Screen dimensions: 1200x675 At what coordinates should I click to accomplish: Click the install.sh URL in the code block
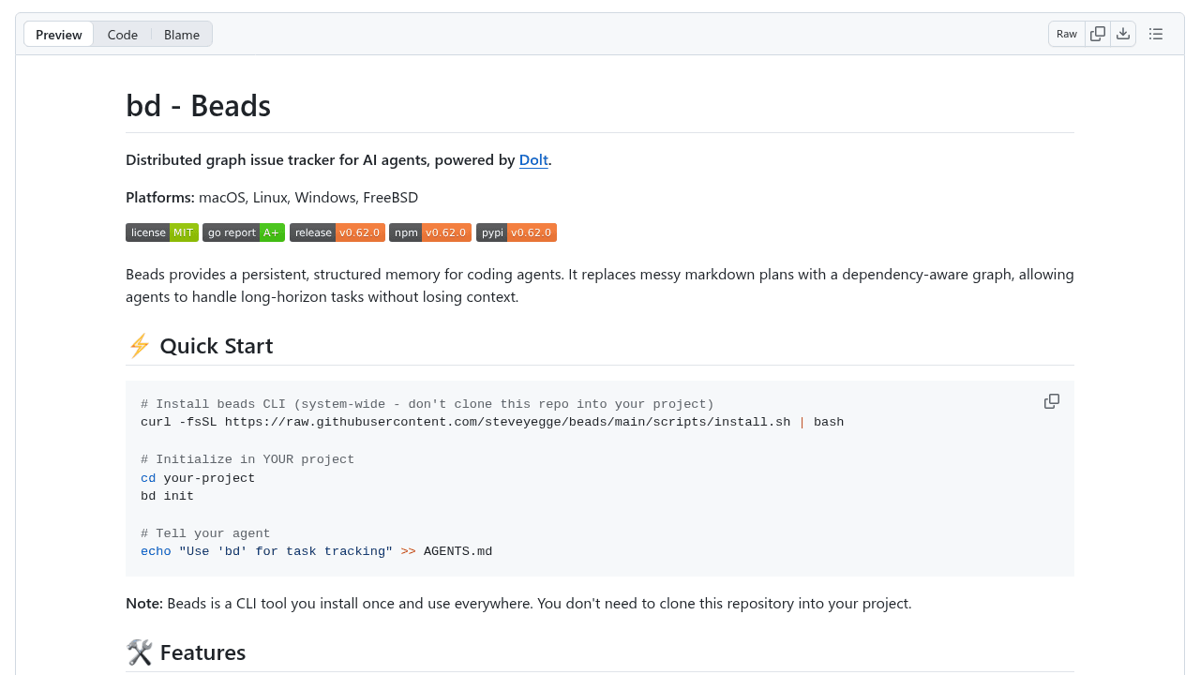point(506,422)
